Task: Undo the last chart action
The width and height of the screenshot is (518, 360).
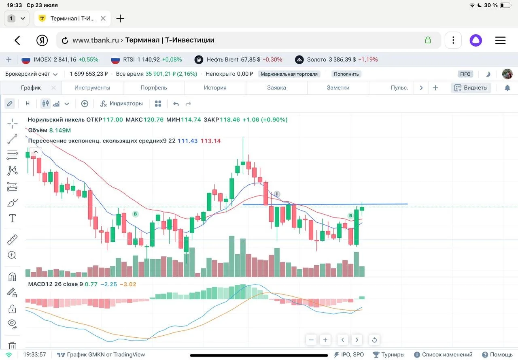Action: click(176, 104)
